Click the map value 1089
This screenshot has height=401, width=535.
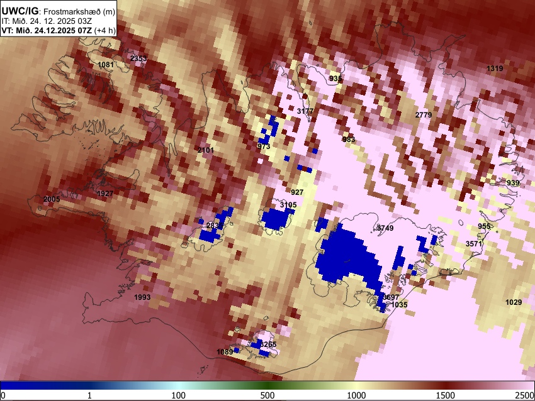225,352
